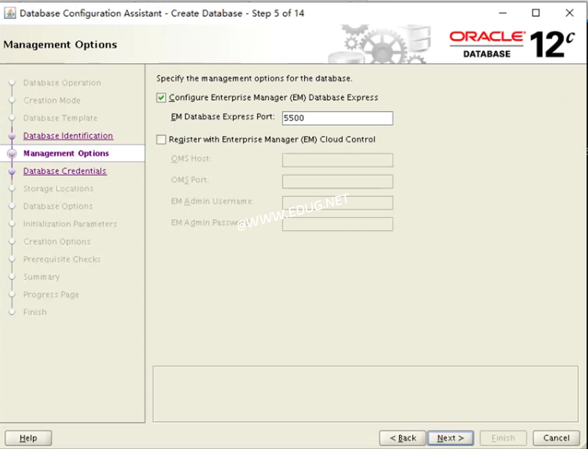Uncheck Configure Enterprise Manager Database Express
Screen dimensions: 588x449
tap(161, 98)
